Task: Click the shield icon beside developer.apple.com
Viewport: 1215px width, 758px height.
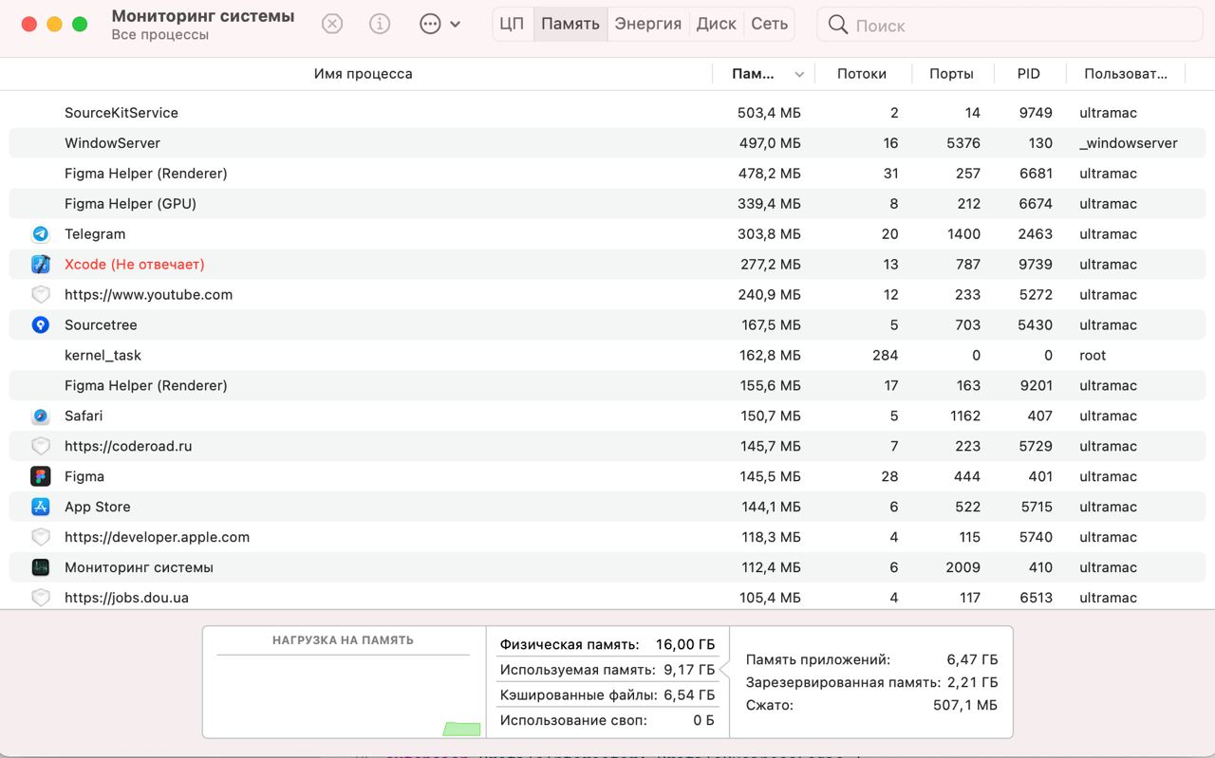Action: pos(41,537)
